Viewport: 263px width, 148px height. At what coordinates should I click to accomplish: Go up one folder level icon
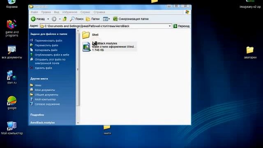coord(65,19)
